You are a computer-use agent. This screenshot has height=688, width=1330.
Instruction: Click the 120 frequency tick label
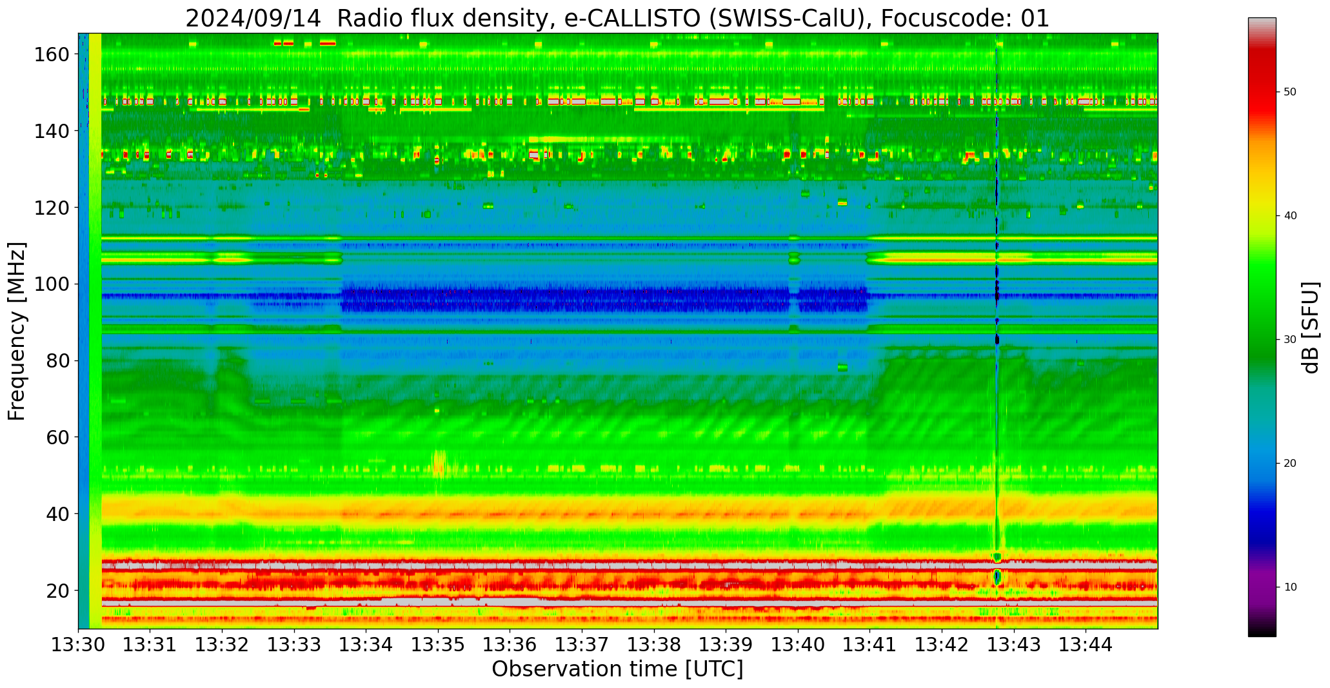click(51, 208)
